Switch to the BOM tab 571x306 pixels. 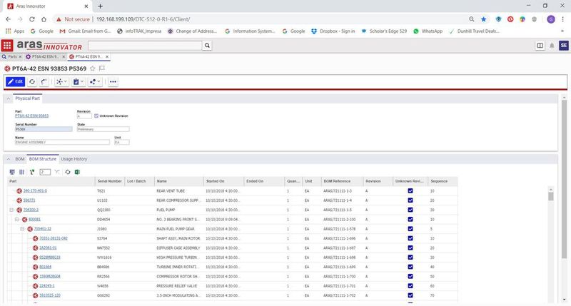click(x=20, y=159)
